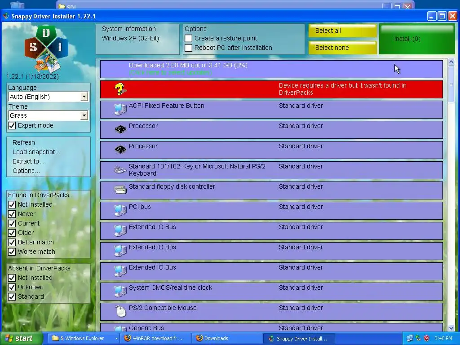
Task: Uncheck the Standard filter checkbox
Action: click(12, 296)
